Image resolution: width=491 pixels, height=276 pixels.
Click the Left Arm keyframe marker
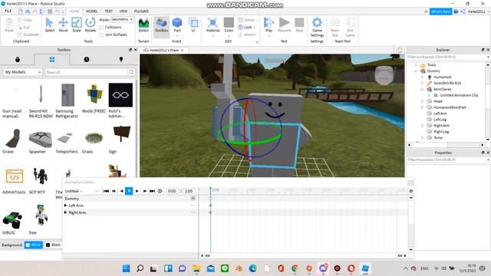[210, 205]
